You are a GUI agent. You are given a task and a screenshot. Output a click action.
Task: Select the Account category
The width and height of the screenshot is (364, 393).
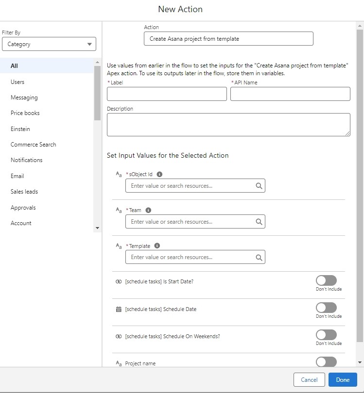point(47,223)
